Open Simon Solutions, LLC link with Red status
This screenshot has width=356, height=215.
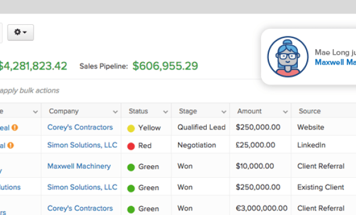click(x=82, y=145)
